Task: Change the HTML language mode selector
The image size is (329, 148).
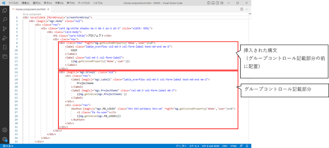Action: coord(234,146)
